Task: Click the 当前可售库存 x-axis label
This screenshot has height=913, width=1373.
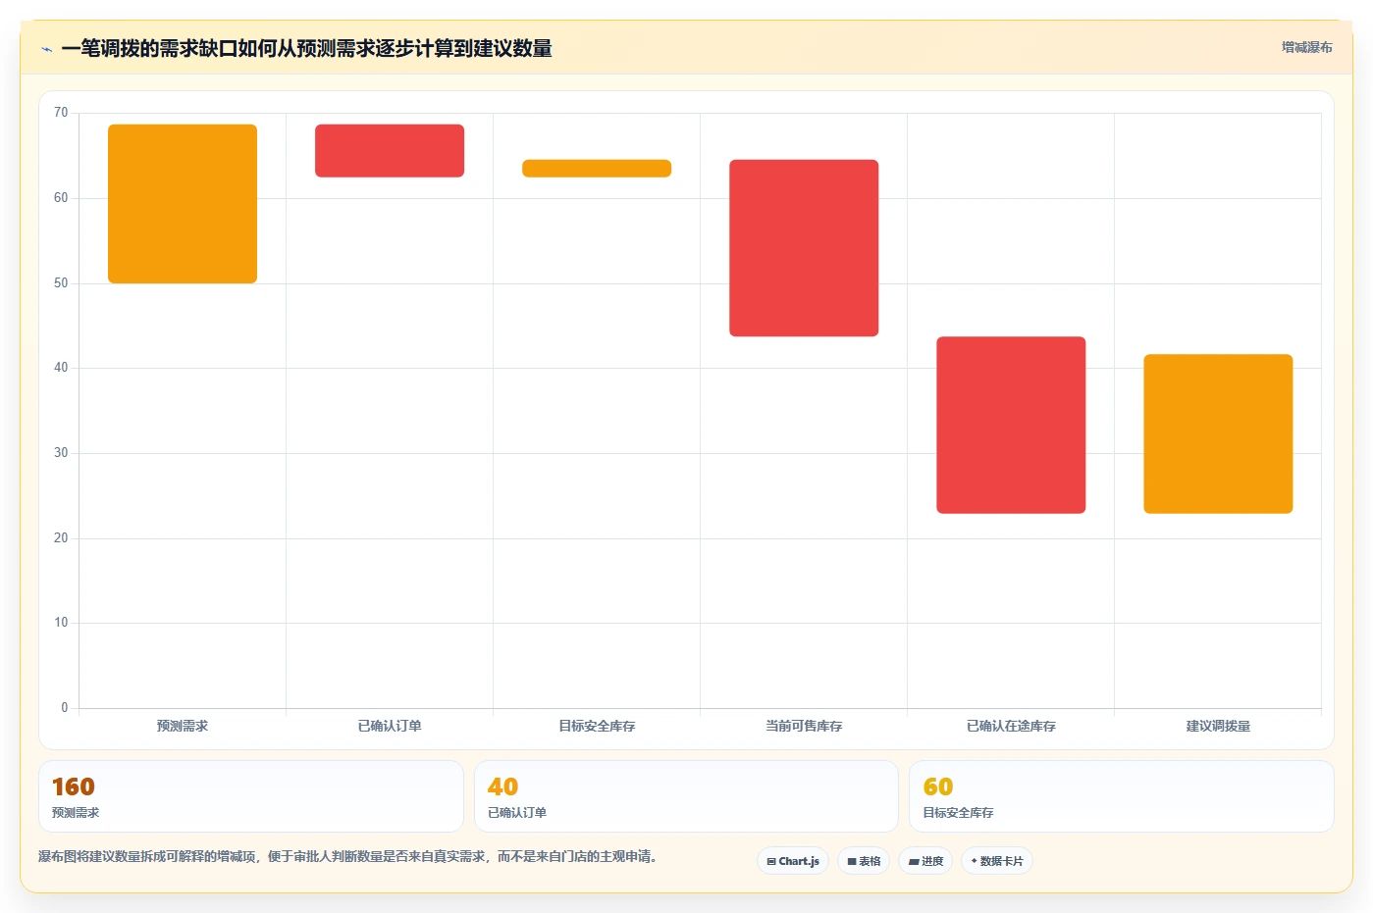Action: (804, 726)
